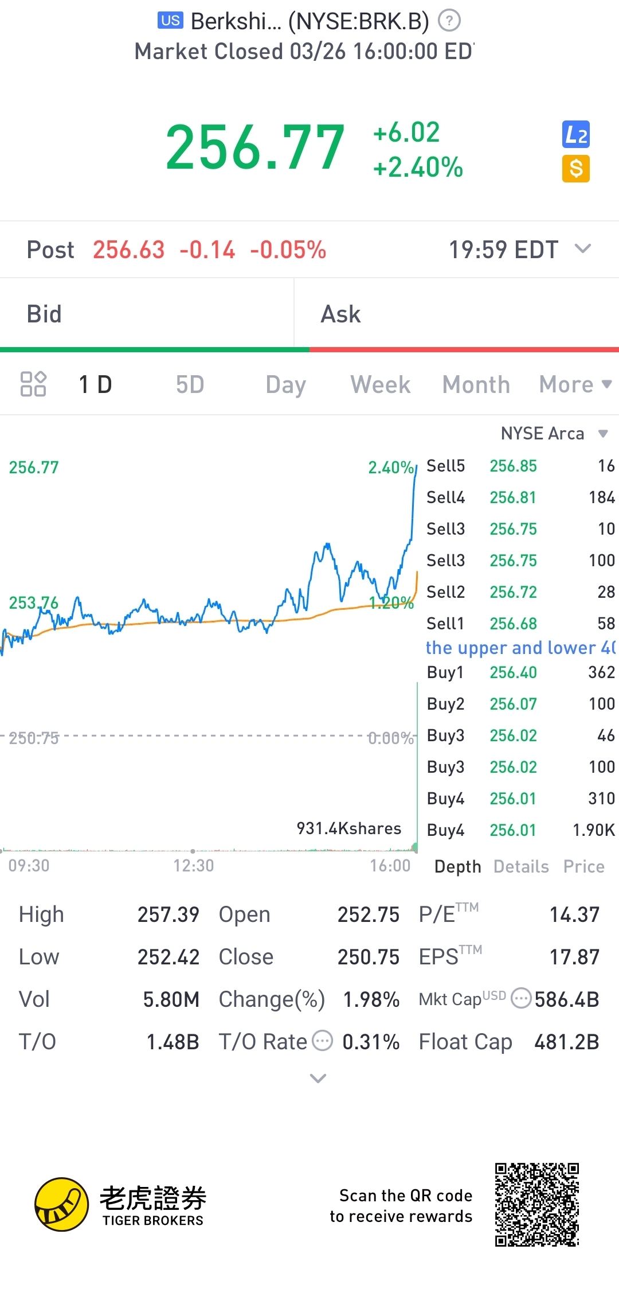Expand more stats with the down chevron
The width and height of the screenshot is (619, 1304).
pyautogui.click(x=318, y=1079)
